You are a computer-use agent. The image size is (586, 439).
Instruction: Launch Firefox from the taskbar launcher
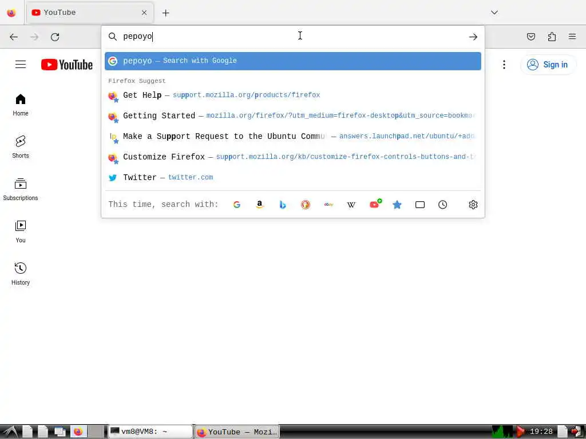click(78, 432)
